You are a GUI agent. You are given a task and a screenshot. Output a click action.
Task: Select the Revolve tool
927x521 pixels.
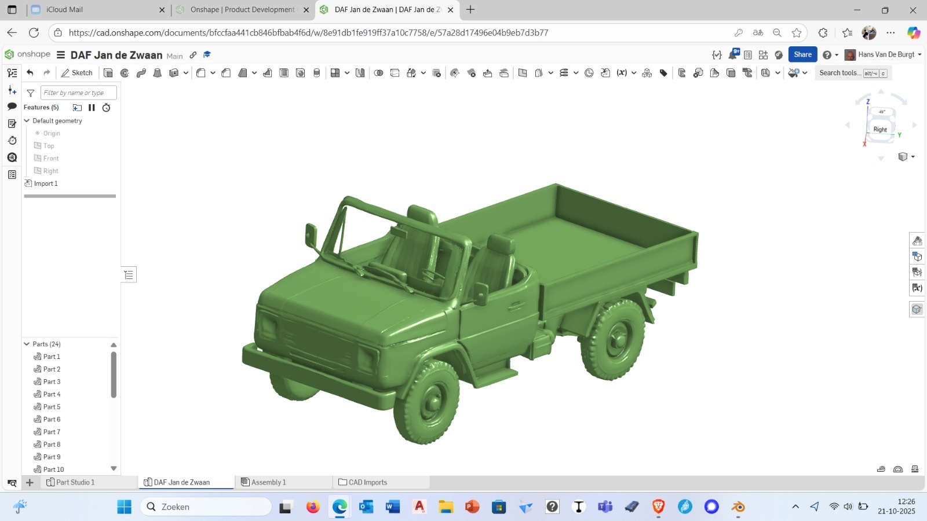[125, 73]
